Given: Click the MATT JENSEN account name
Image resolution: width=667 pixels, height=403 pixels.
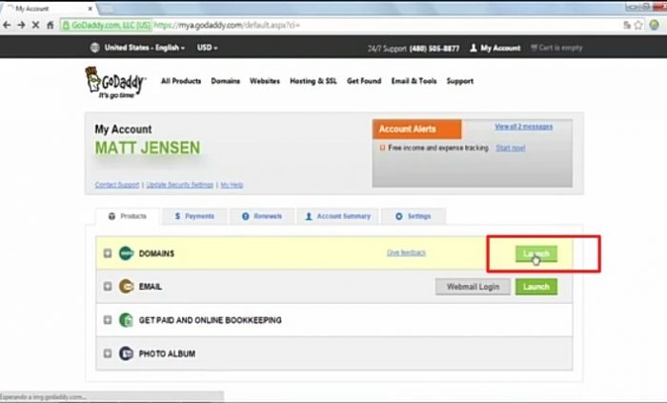Looking at the screenshot, I should coord(148,148).
